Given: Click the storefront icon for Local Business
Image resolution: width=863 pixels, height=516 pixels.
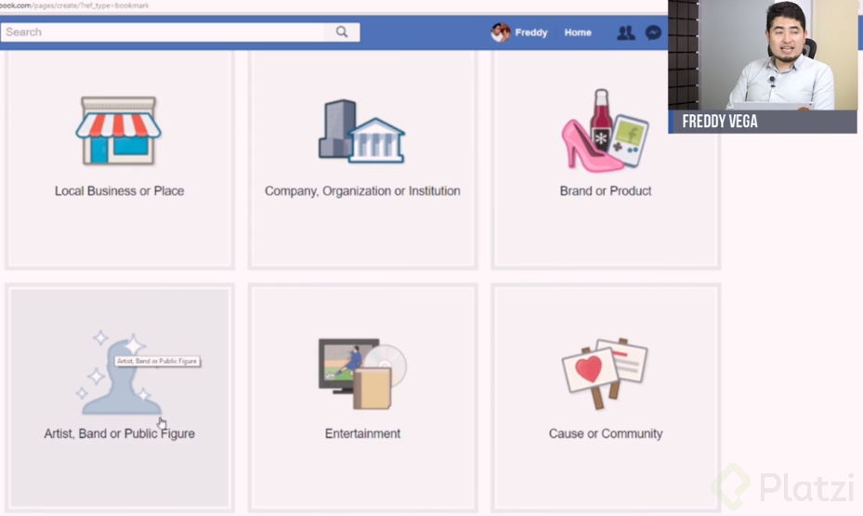Looking at the screenshot, I should click(x=118, y=131).
